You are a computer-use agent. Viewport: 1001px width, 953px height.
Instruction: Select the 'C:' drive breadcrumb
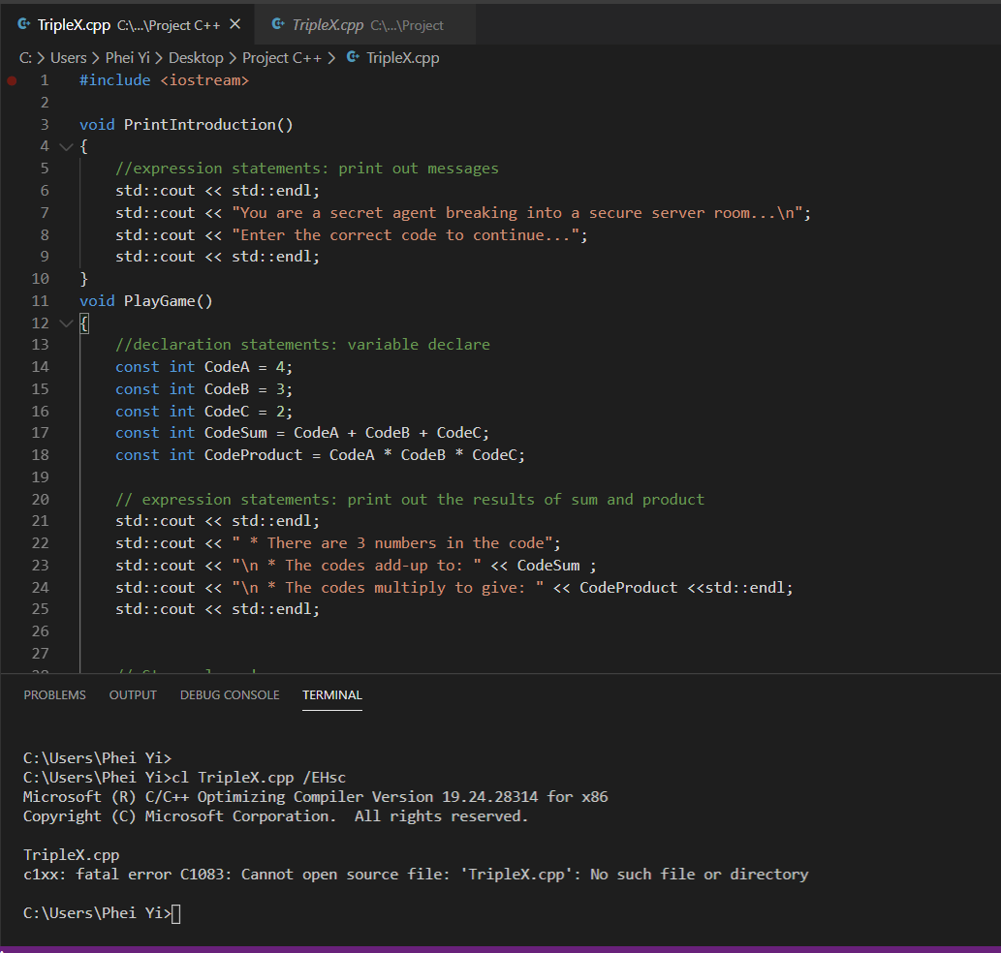(26, 58)
